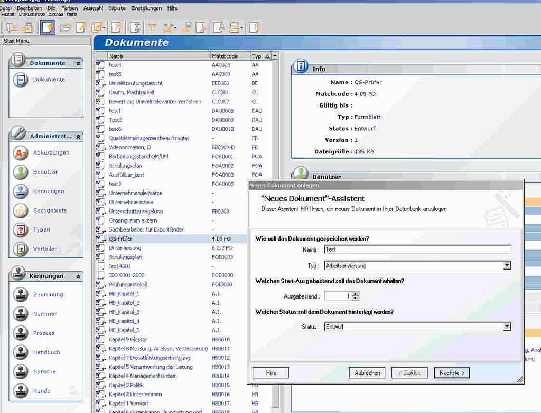Viewport: 541px width, 413px height.
Task: Open the Abkürzungen icon in the sidebar
Action: pyautogui.click(x=21, y=152)
